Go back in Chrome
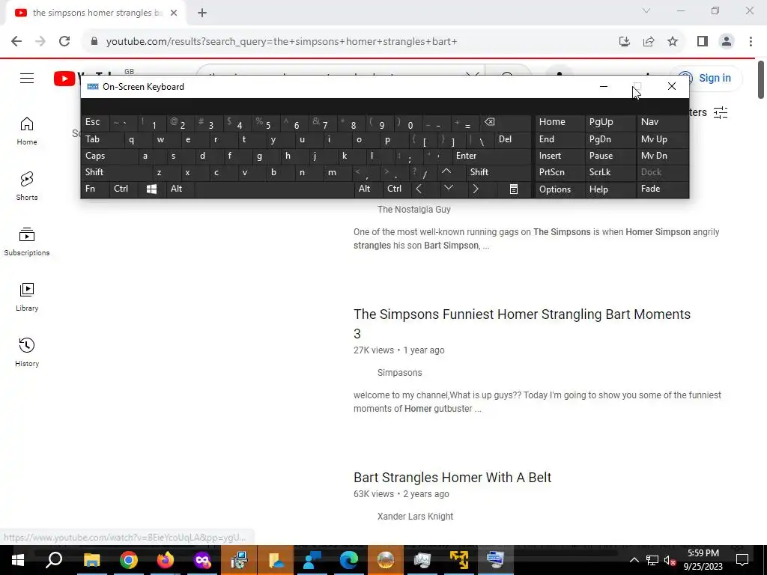This screenshot has width=767, height=575. pyautogui.click(x=16, y=41)
